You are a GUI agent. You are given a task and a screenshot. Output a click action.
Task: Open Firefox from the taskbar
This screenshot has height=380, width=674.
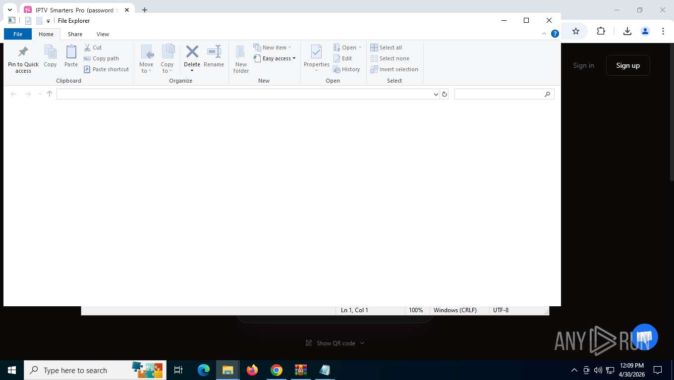click(252, 370)
